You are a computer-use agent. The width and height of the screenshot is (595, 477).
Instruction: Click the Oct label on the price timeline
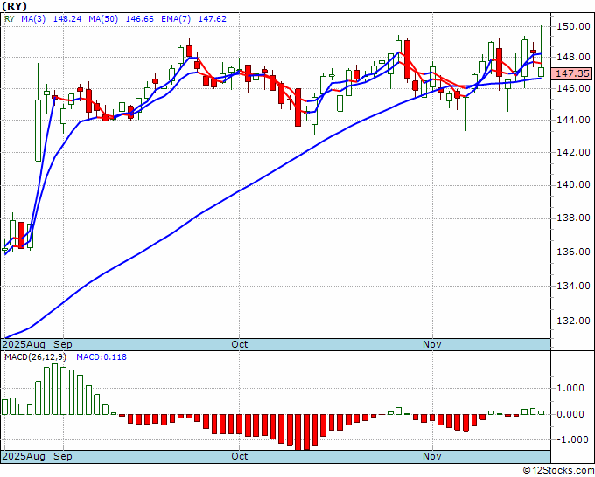pos(240,345)
